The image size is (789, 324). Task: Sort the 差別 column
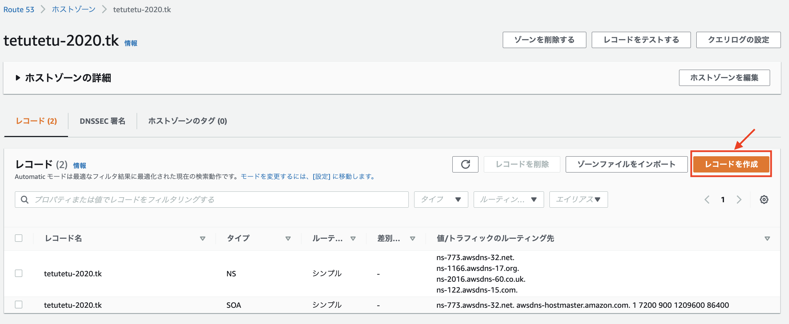coord(413,238)
